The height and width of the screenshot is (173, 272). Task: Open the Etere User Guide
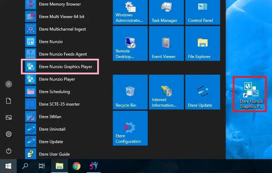(x=54, y=154)
